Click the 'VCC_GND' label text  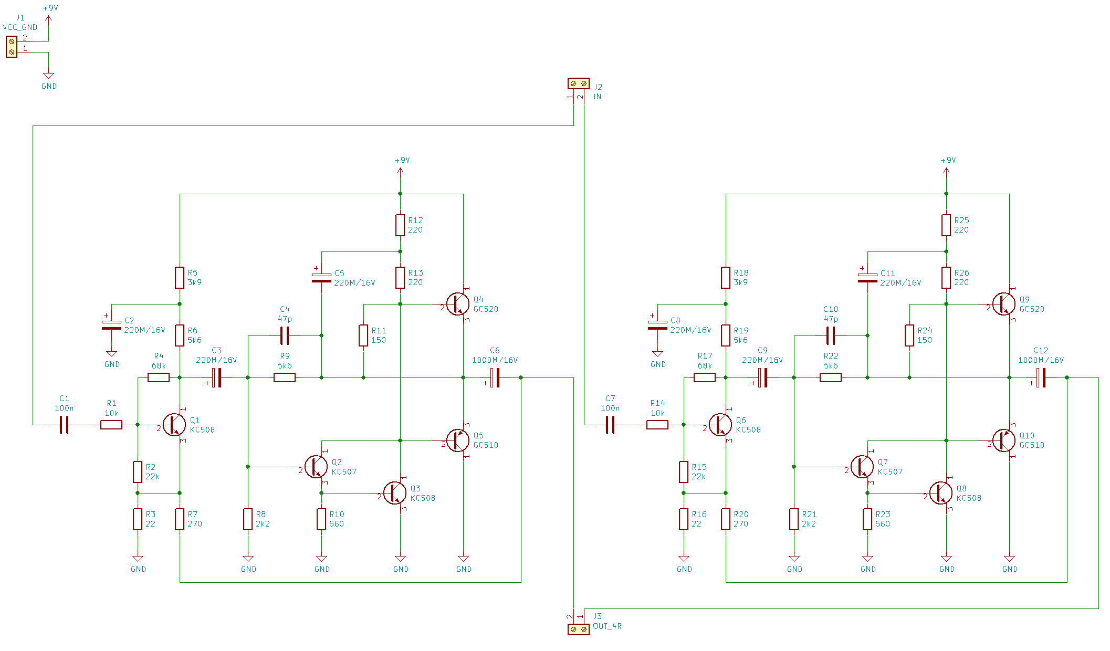pos(20,27)
